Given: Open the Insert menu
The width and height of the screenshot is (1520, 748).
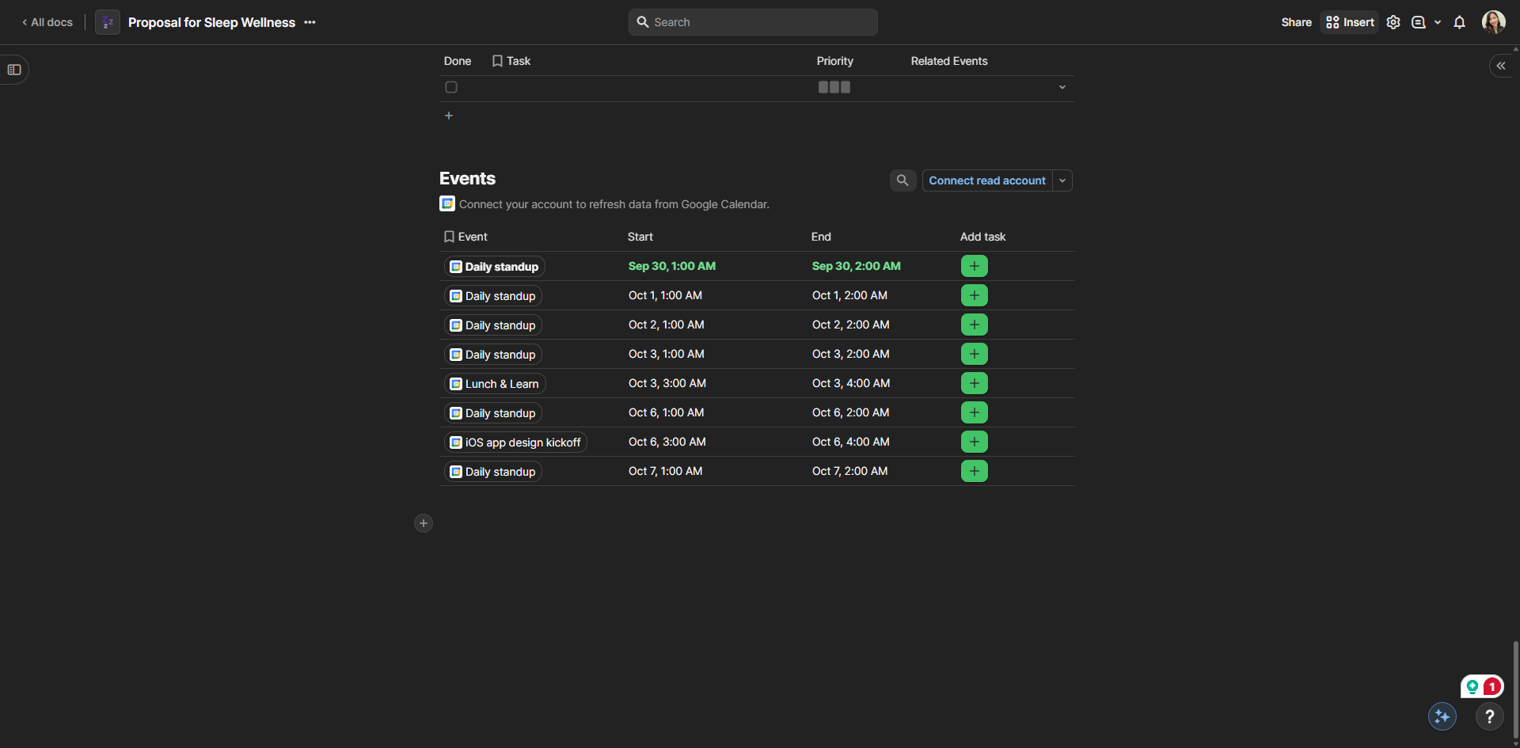Looking at the screenshot, I should click(x=1350, y=22).
